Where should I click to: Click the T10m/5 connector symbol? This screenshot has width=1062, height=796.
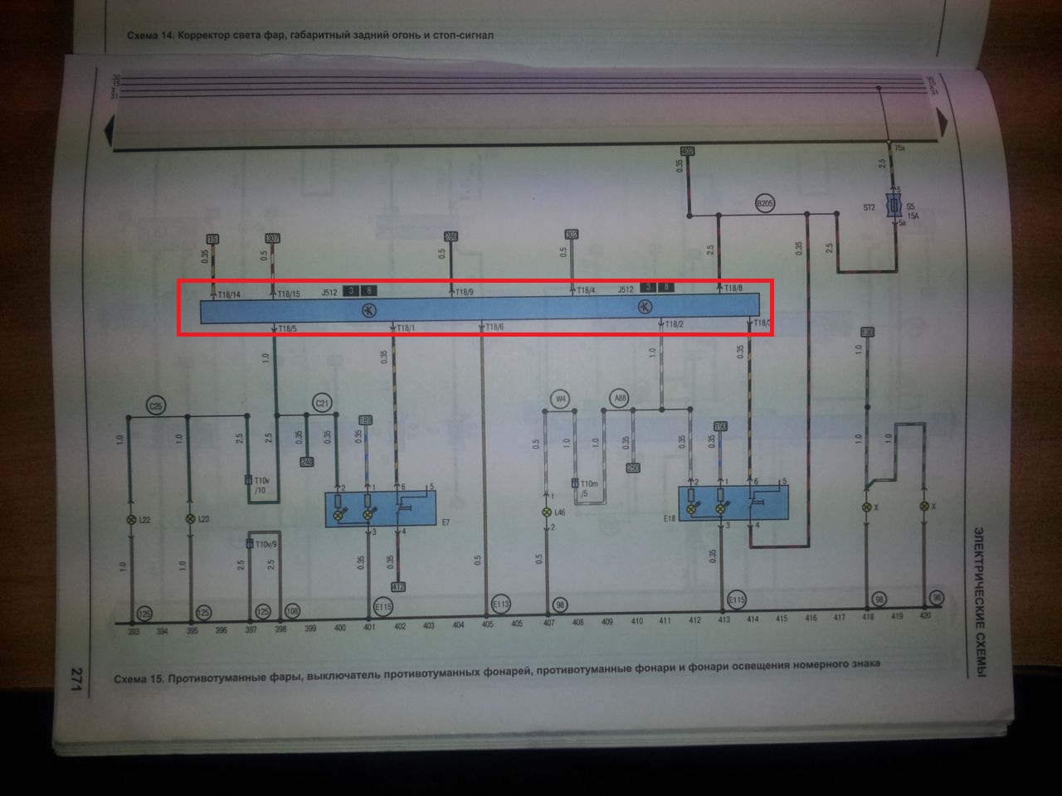coord(574,483)
